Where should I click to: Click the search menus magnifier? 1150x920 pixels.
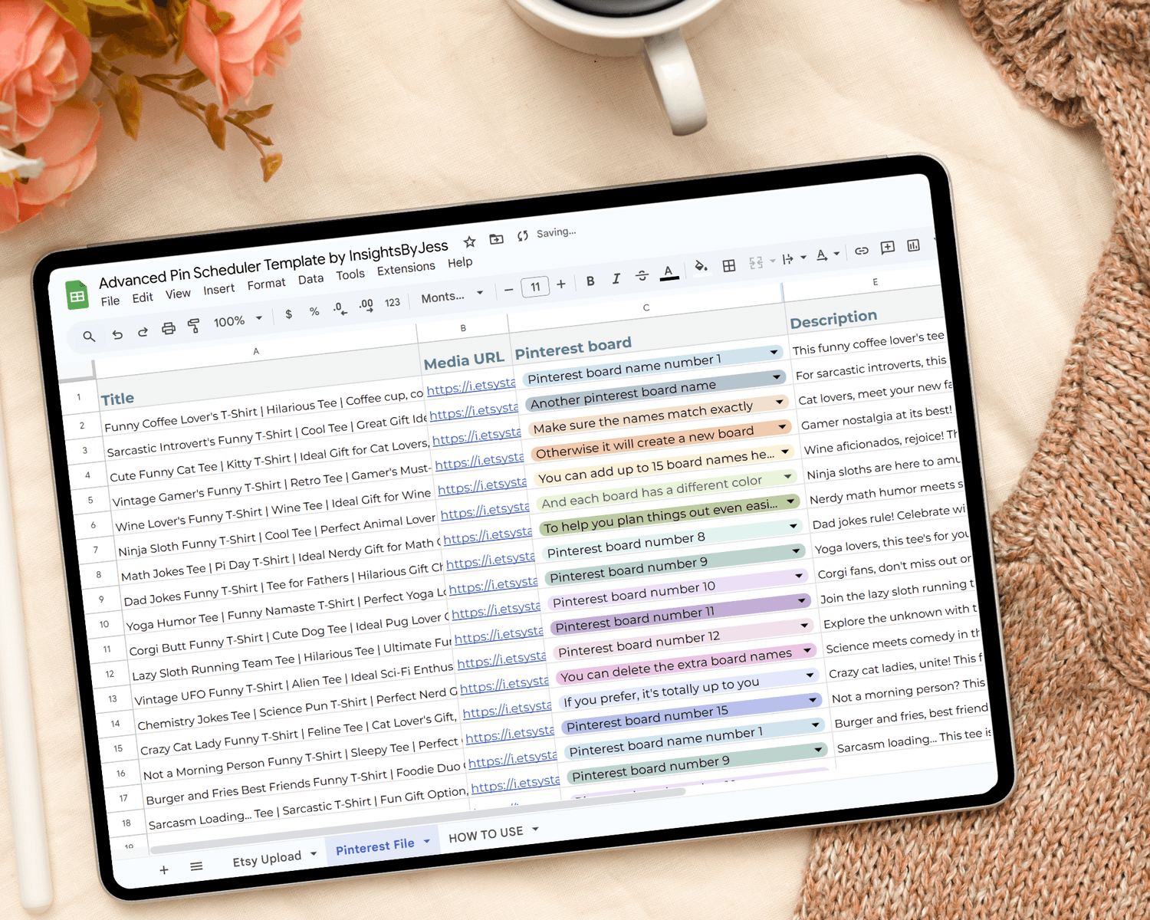coord(89,337)
